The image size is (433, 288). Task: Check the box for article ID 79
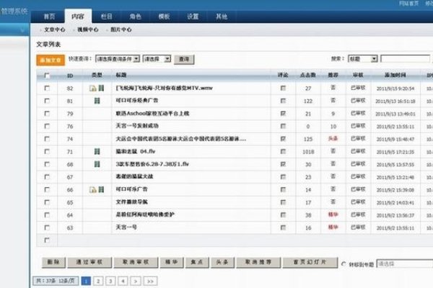(x=47, y=114)
